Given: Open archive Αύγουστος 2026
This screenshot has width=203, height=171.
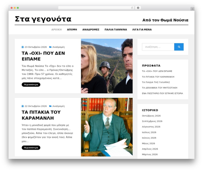Looking at the screenshot, I should pos(151,127).
